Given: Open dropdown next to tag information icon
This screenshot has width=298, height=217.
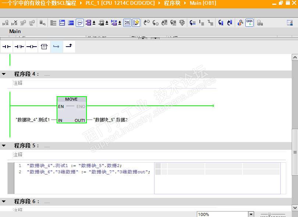Looking at the screenshot, I should click(x=120, y=23).
